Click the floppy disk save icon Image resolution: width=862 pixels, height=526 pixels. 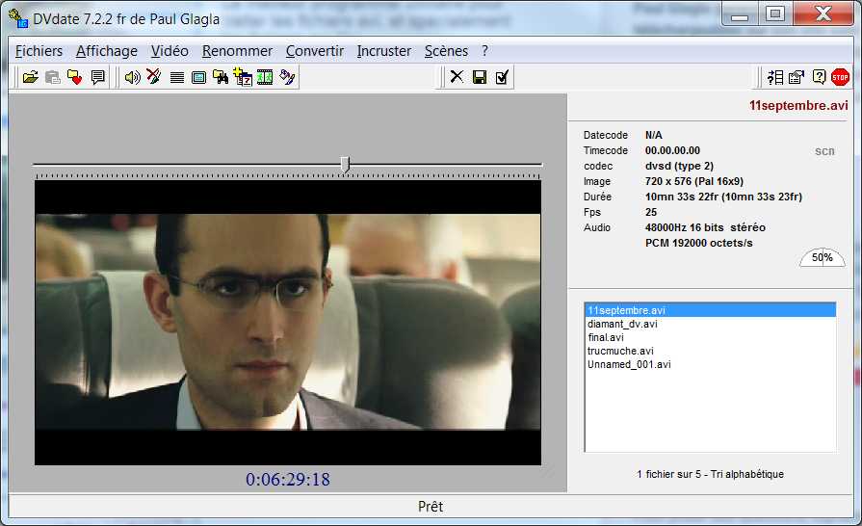(479, 77)
